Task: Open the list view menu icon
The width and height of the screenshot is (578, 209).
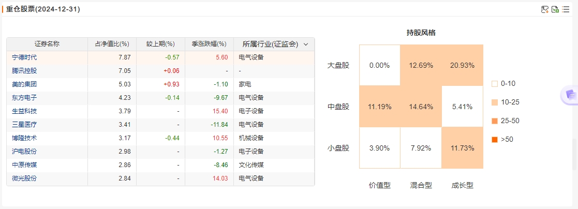Action: (566, 10)
